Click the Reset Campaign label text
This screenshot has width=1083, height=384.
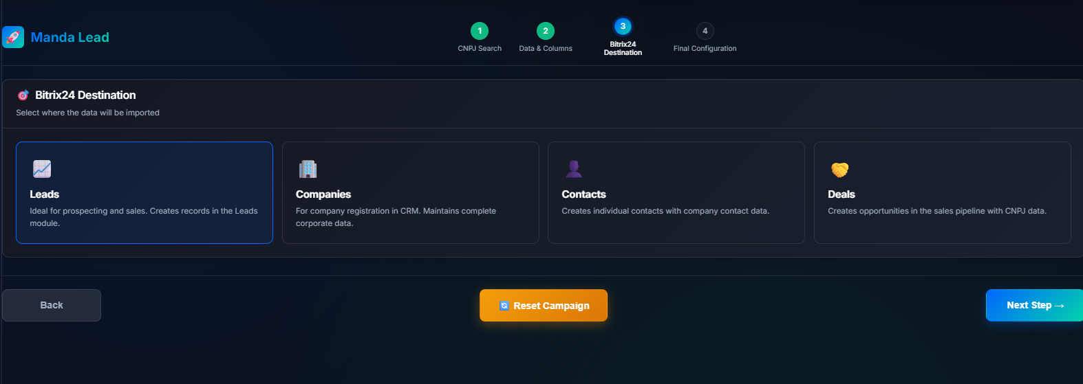pos(551,306)
